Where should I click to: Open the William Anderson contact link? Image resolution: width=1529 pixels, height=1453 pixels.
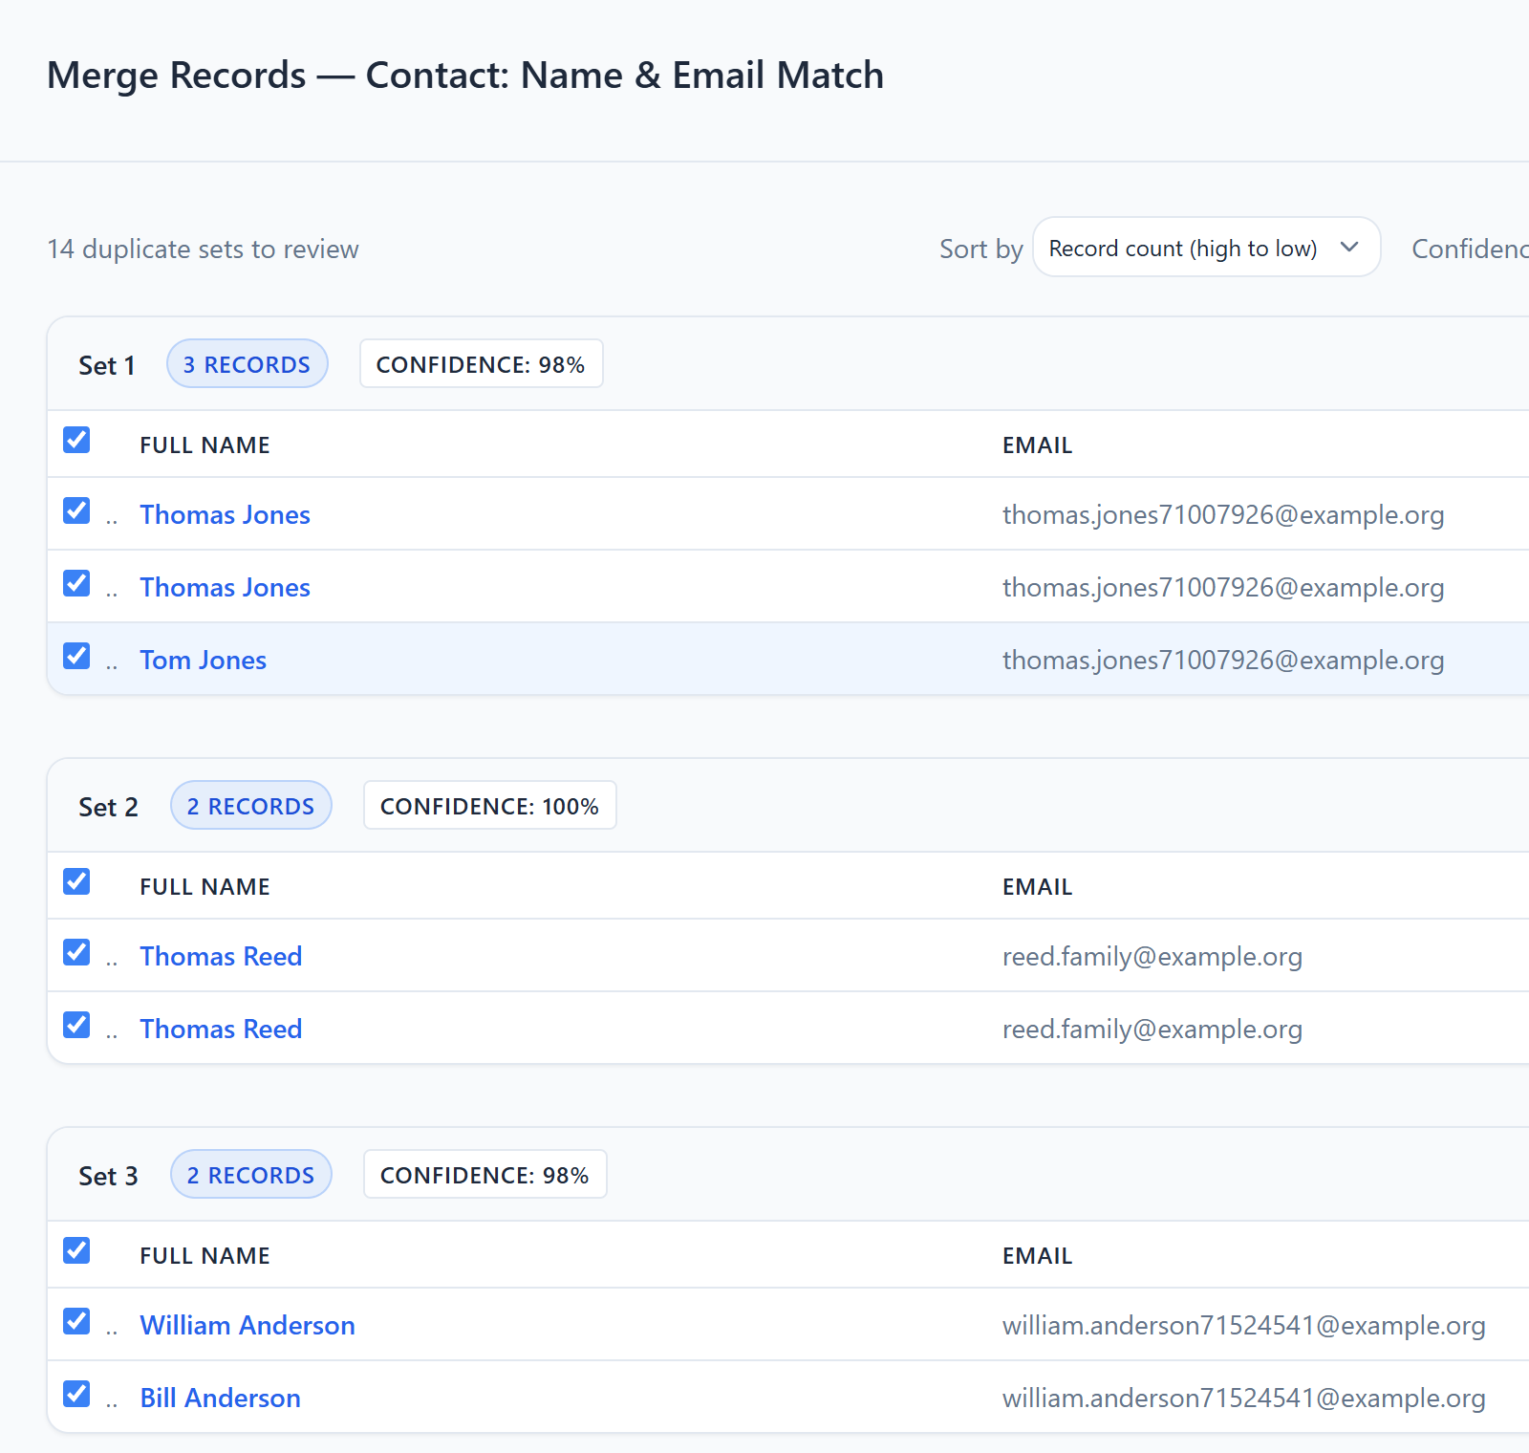point(248,1325)
